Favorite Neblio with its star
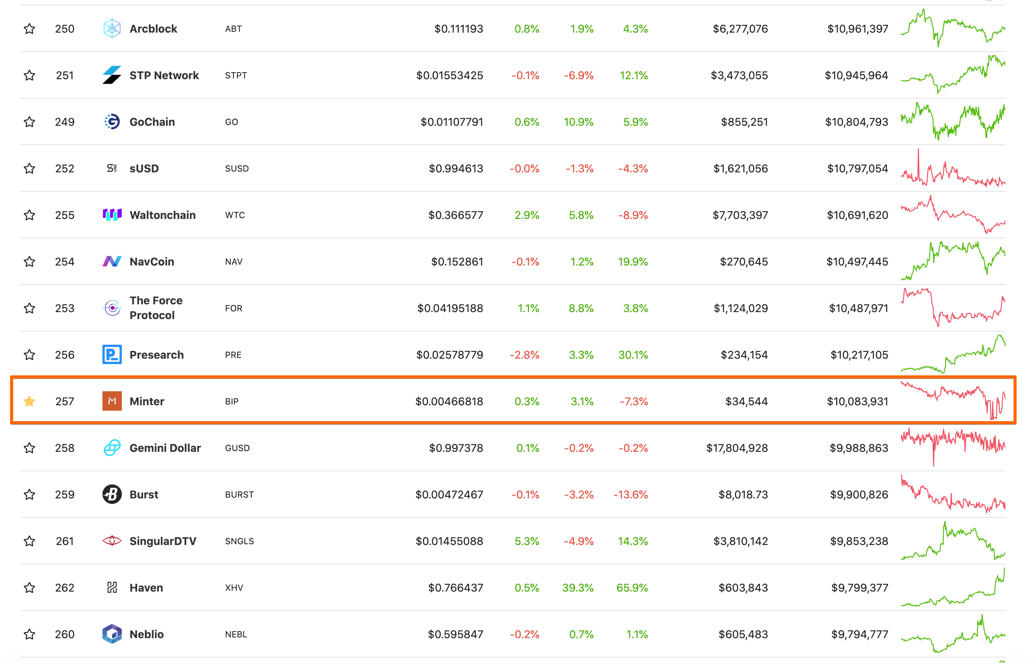Viewport: 1036px width, 663px height. click(29, 634)
